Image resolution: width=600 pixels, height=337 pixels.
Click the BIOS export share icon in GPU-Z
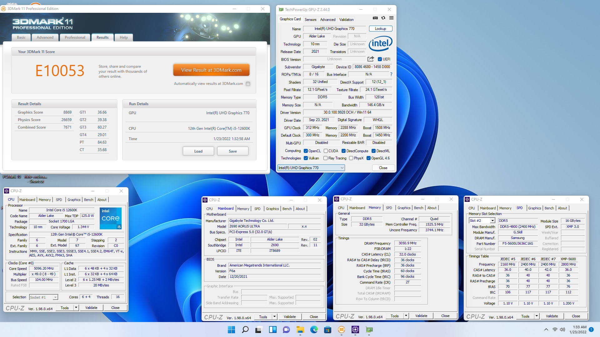point(371,59)
